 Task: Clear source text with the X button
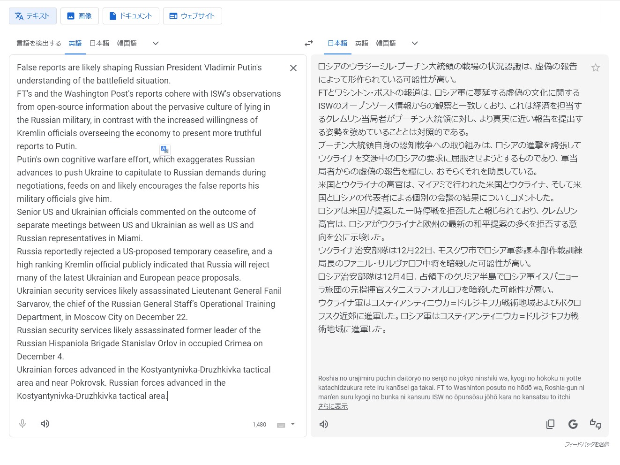[293, 68]
